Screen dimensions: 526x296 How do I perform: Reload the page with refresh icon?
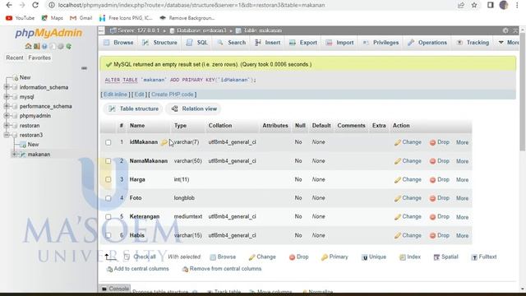click(35, 5)
